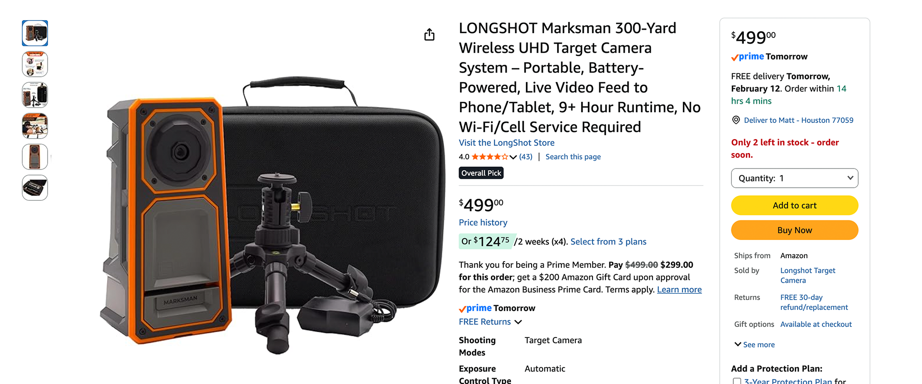
Task: Click the star rating icons
Action: click(490, 157)
